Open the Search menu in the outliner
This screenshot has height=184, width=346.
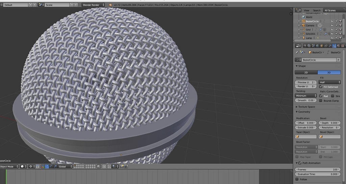317,10
